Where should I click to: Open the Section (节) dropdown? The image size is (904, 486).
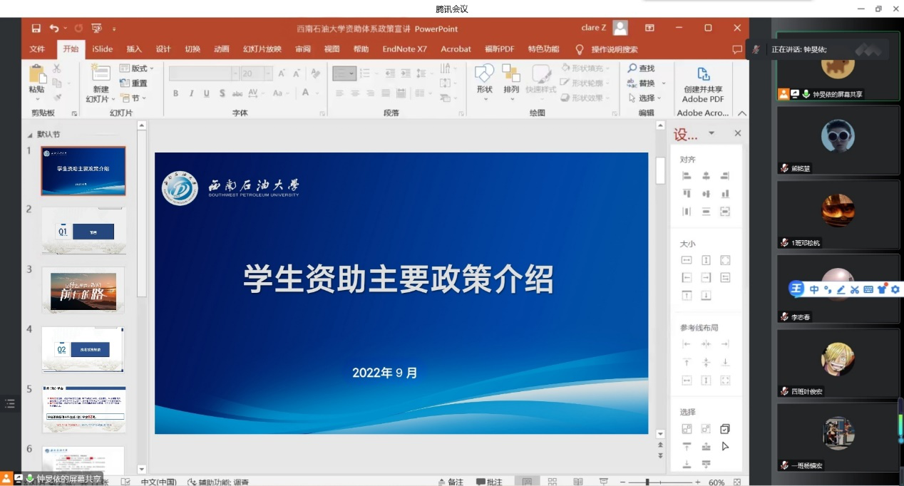[133, 98]
